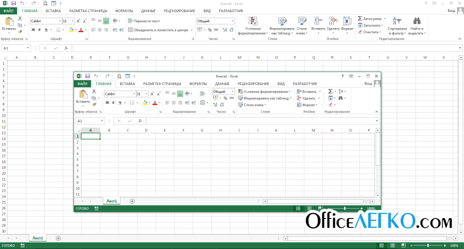This screenshot has width=464, height=249.
Task: Click eraser clear icon in Книга2 window
Action: [x=331, y=105]
